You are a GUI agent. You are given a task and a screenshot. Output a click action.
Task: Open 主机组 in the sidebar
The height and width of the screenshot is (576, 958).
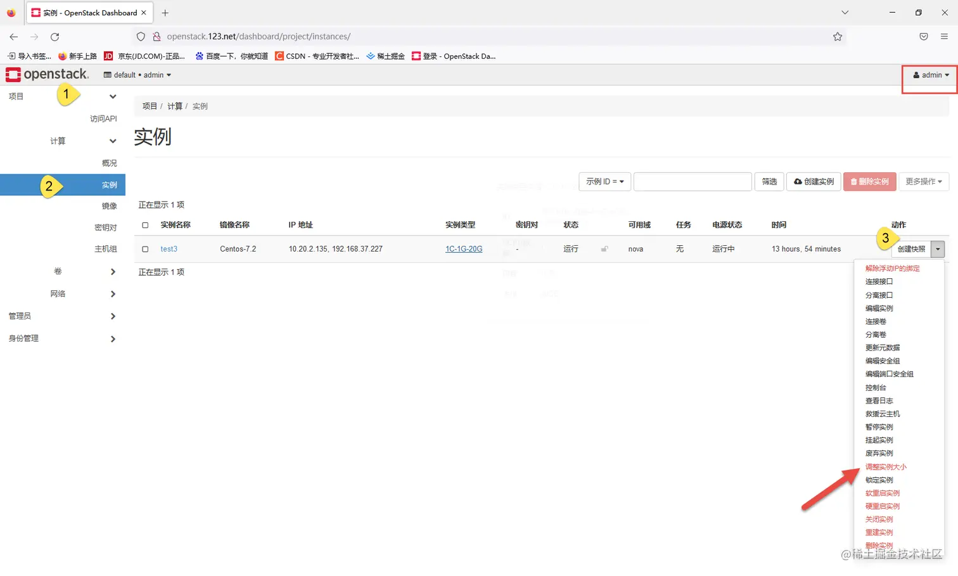click(106, 249)
